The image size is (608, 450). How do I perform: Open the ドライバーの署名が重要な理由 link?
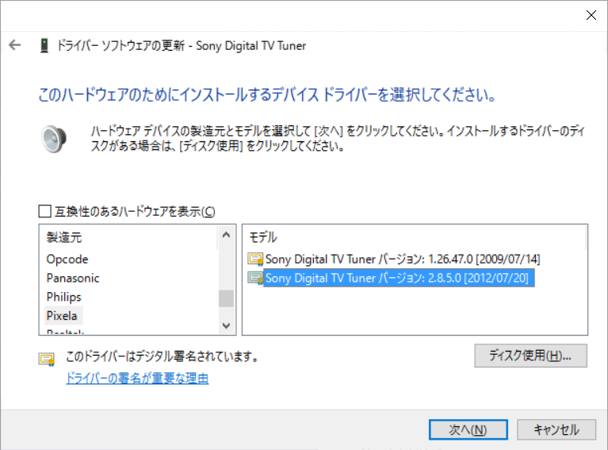137,378
